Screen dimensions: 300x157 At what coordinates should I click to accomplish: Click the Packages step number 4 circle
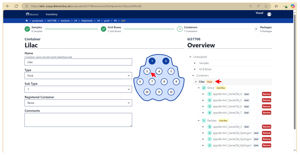(x=256, y=29)
